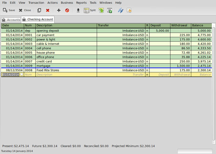Click the Duplicate transaction icon
Screen dimensions: 216x154
[x=39, y=10]
